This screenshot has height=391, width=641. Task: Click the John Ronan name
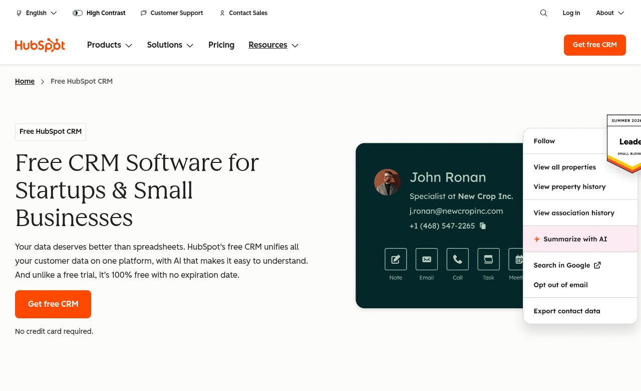pos(448,177)
